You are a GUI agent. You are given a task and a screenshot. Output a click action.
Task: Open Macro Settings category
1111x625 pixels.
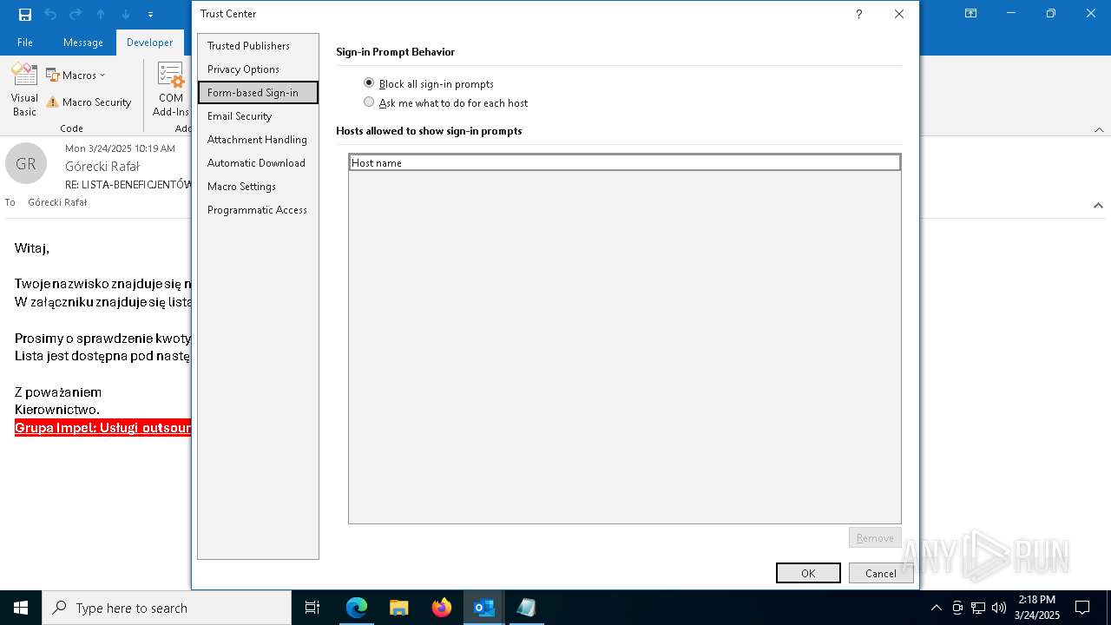pos(258,186)
